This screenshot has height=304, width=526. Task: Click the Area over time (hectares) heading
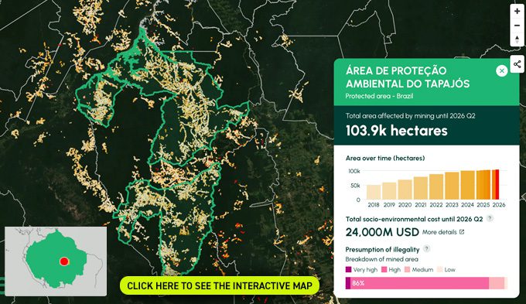pos(385,158)
